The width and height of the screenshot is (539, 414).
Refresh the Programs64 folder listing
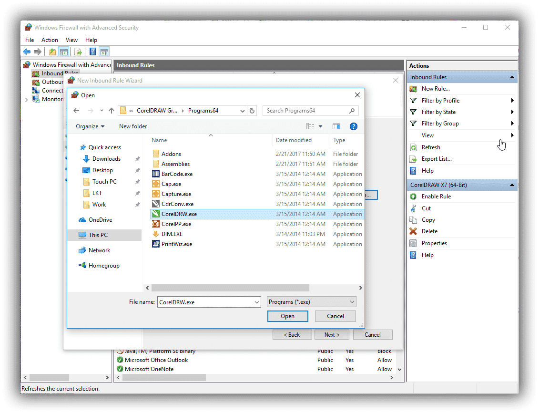coord(252,111)
